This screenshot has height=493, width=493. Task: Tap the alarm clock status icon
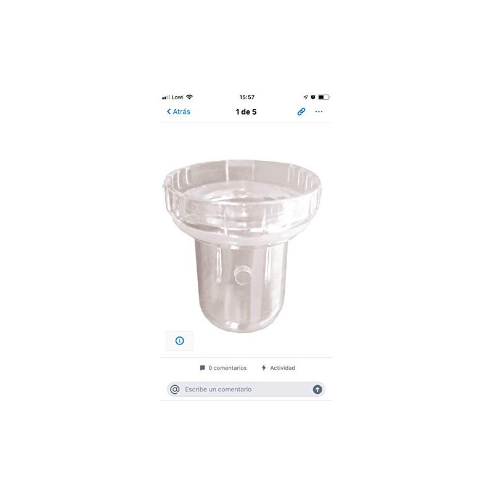(x=313, y=97)
